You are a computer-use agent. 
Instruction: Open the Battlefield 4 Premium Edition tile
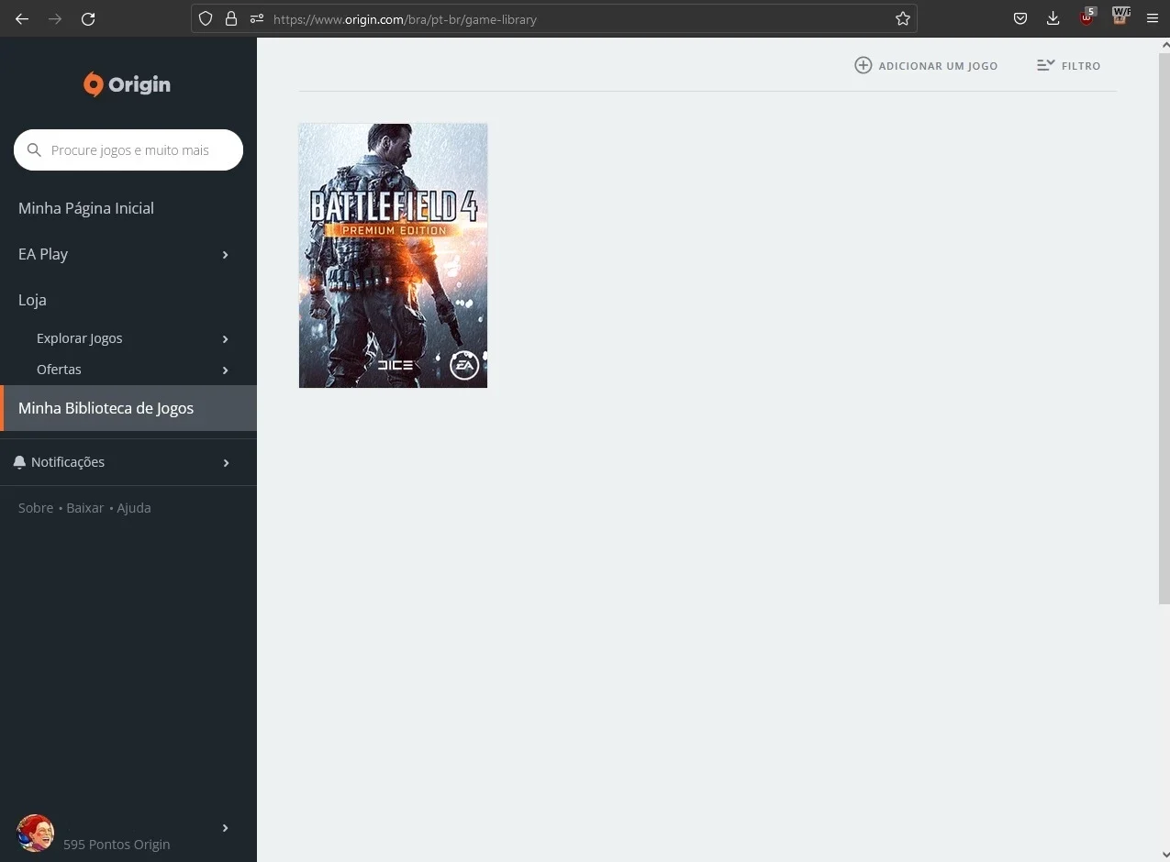[393, 256]
